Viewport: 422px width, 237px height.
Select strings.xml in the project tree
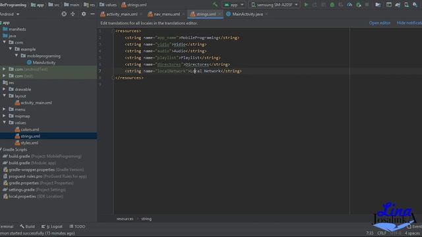pos(28,136)
